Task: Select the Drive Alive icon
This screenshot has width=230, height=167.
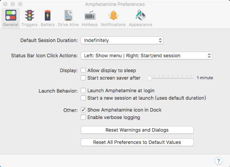Action: tap(68, 16)
